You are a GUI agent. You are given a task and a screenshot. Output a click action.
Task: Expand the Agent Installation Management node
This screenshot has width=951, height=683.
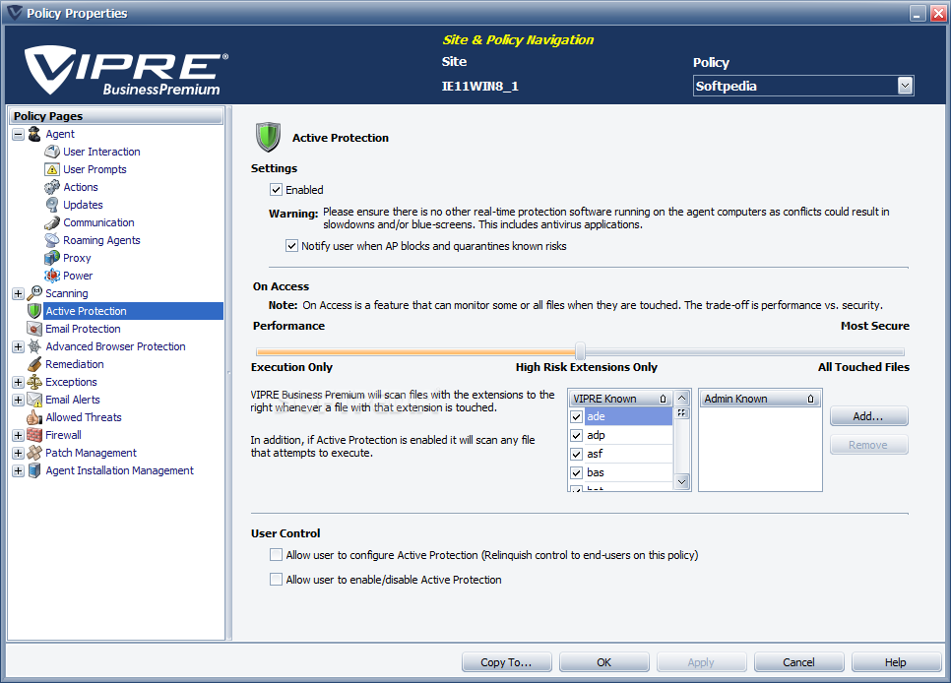18,470
